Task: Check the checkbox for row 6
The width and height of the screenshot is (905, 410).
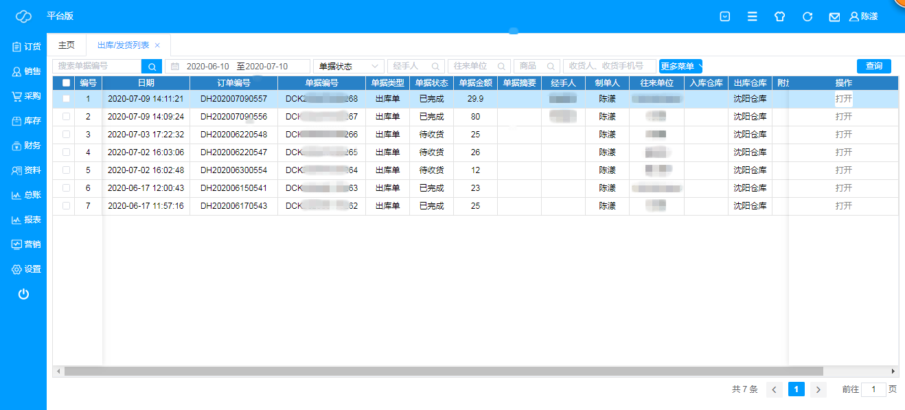Action: [x=66, y=188]
